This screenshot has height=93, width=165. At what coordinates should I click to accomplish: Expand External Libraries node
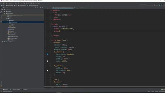(x=3, y=42)
